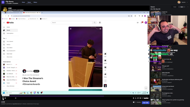Open the Home tab in Clip Queue
The image size is (190, 107).
tap(23, 2)
